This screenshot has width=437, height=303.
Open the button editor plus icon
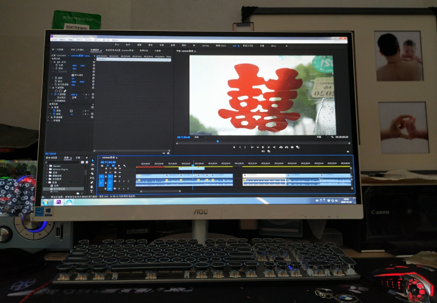[348, 151]
